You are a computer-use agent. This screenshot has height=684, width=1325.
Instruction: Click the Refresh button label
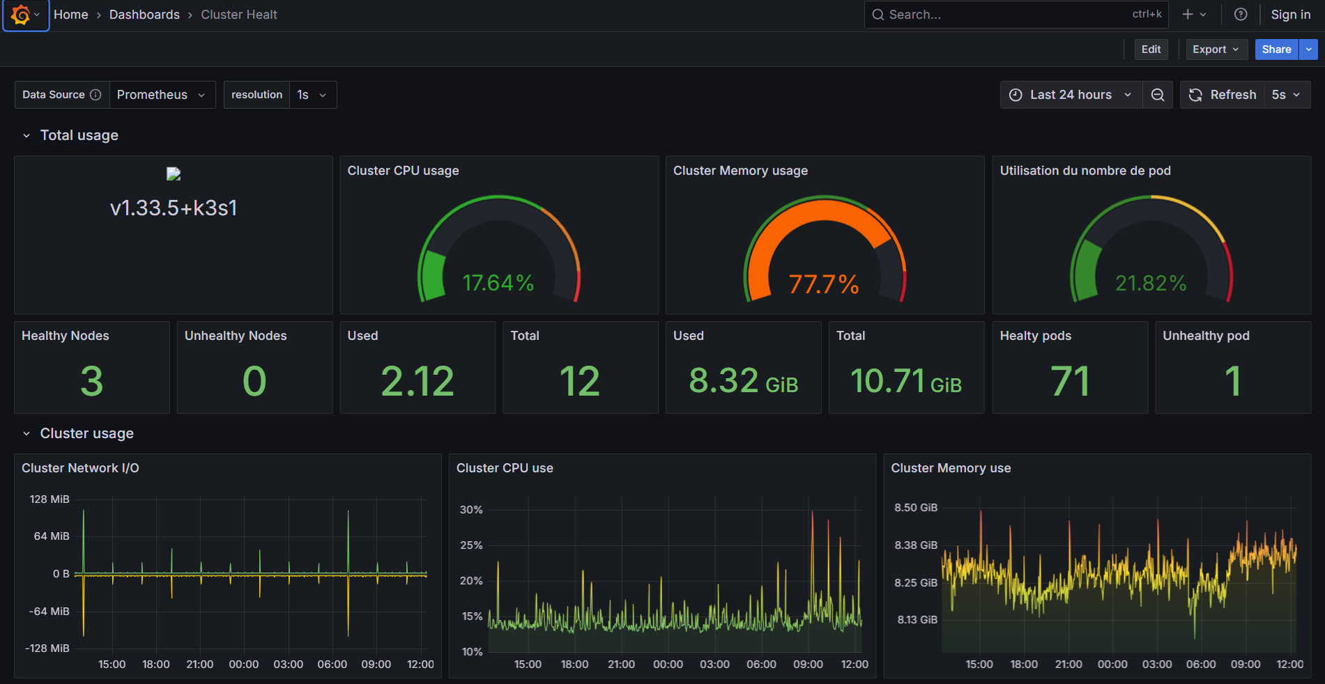1233,95
